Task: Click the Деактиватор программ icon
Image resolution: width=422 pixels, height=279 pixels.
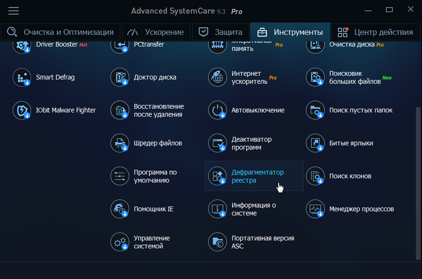Action: tap(217, 143)
